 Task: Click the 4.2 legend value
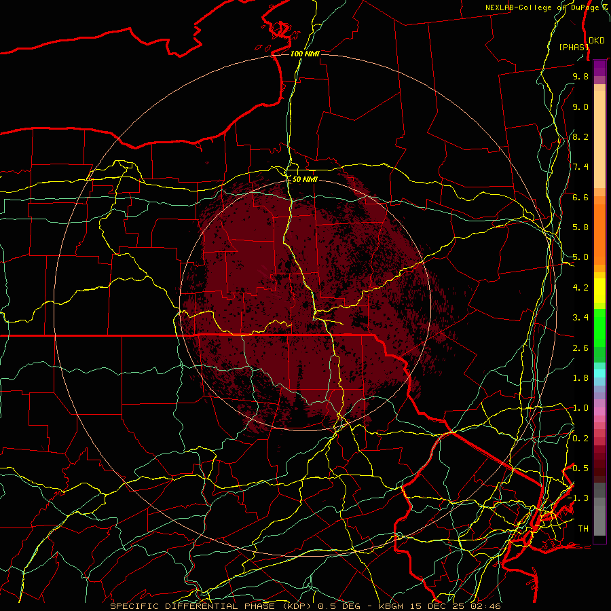point(580,288)
